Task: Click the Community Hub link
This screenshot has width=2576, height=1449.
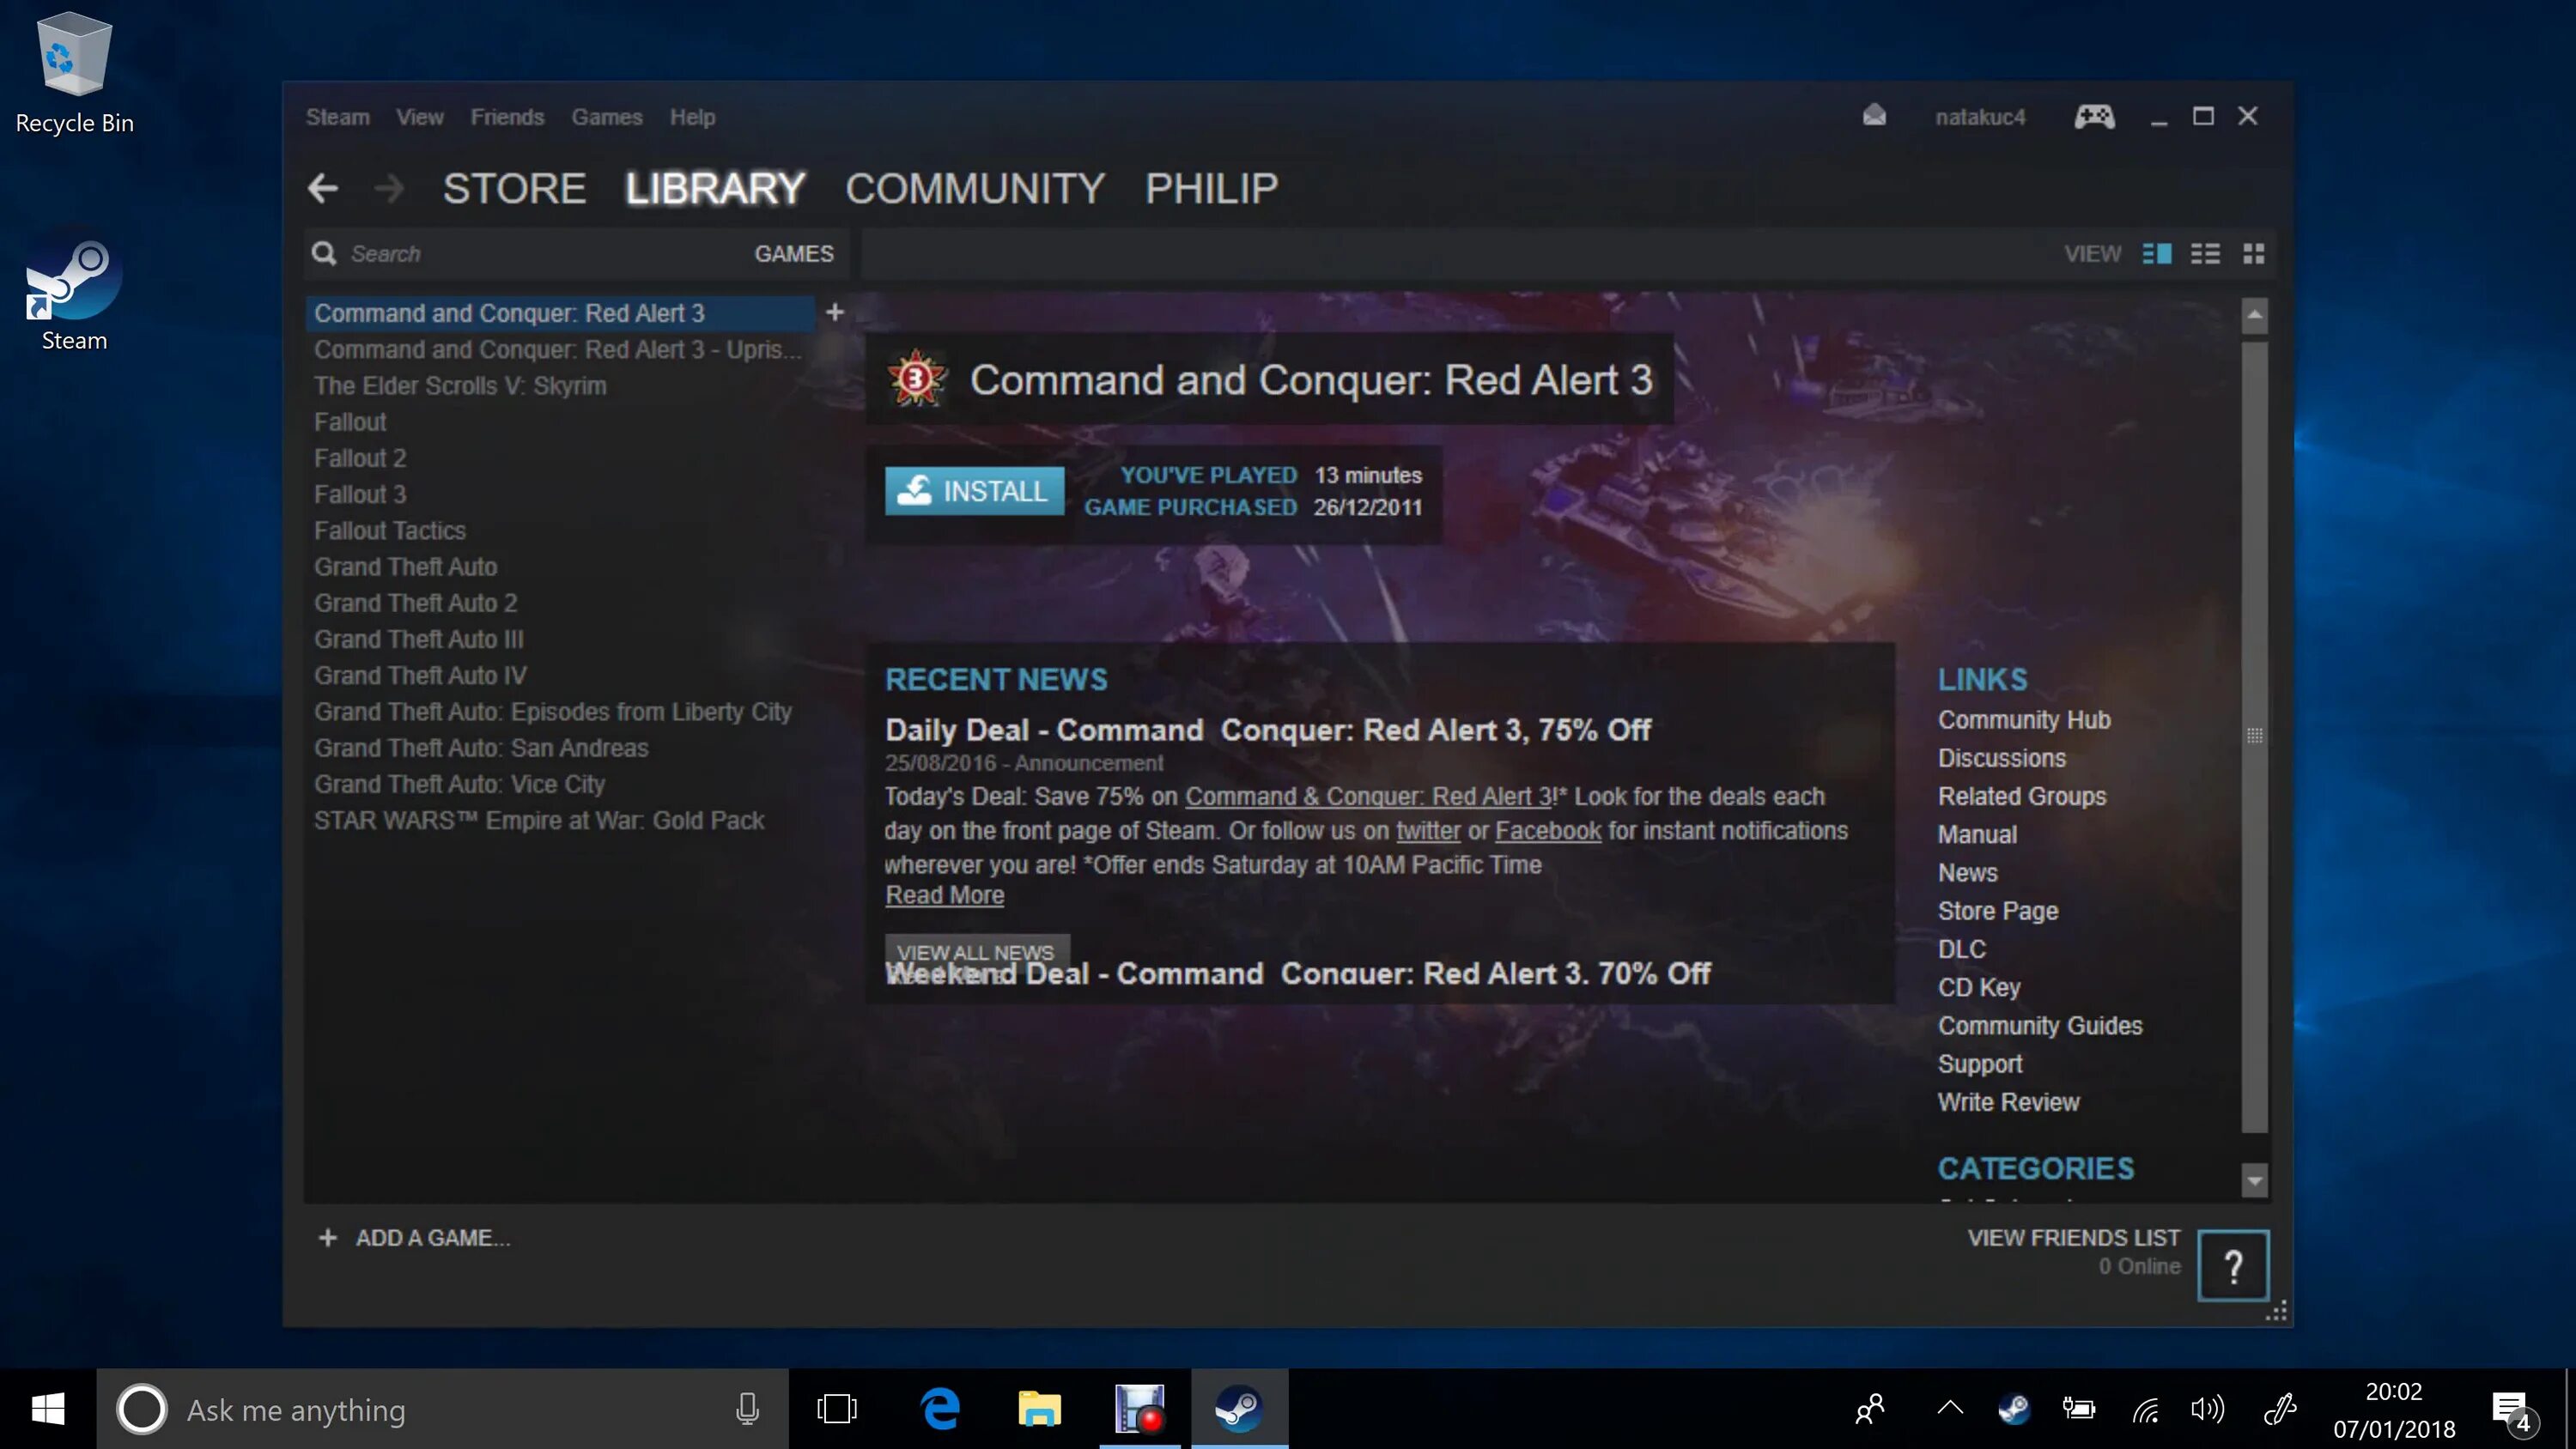Action: [2024, 718]
